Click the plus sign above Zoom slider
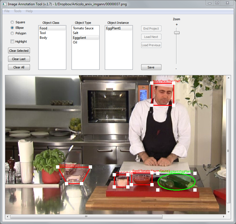The height and width of the screenshot is (224, 236). [177, 24]
